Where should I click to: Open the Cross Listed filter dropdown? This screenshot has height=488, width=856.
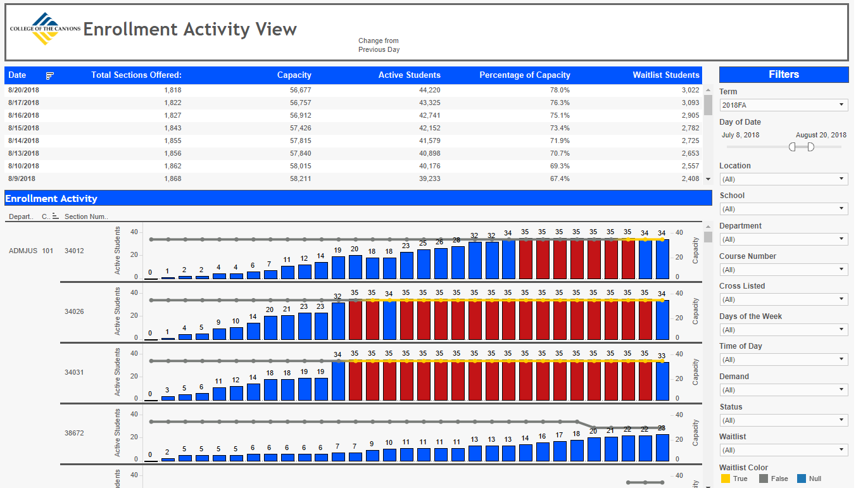click(783, 299)
